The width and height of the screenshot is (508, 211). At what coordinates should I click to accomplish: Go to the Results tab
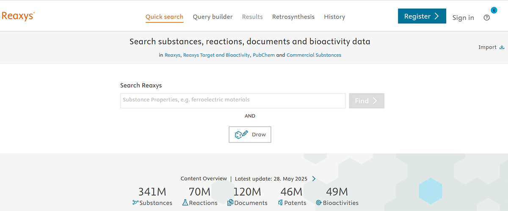(252, 17)
